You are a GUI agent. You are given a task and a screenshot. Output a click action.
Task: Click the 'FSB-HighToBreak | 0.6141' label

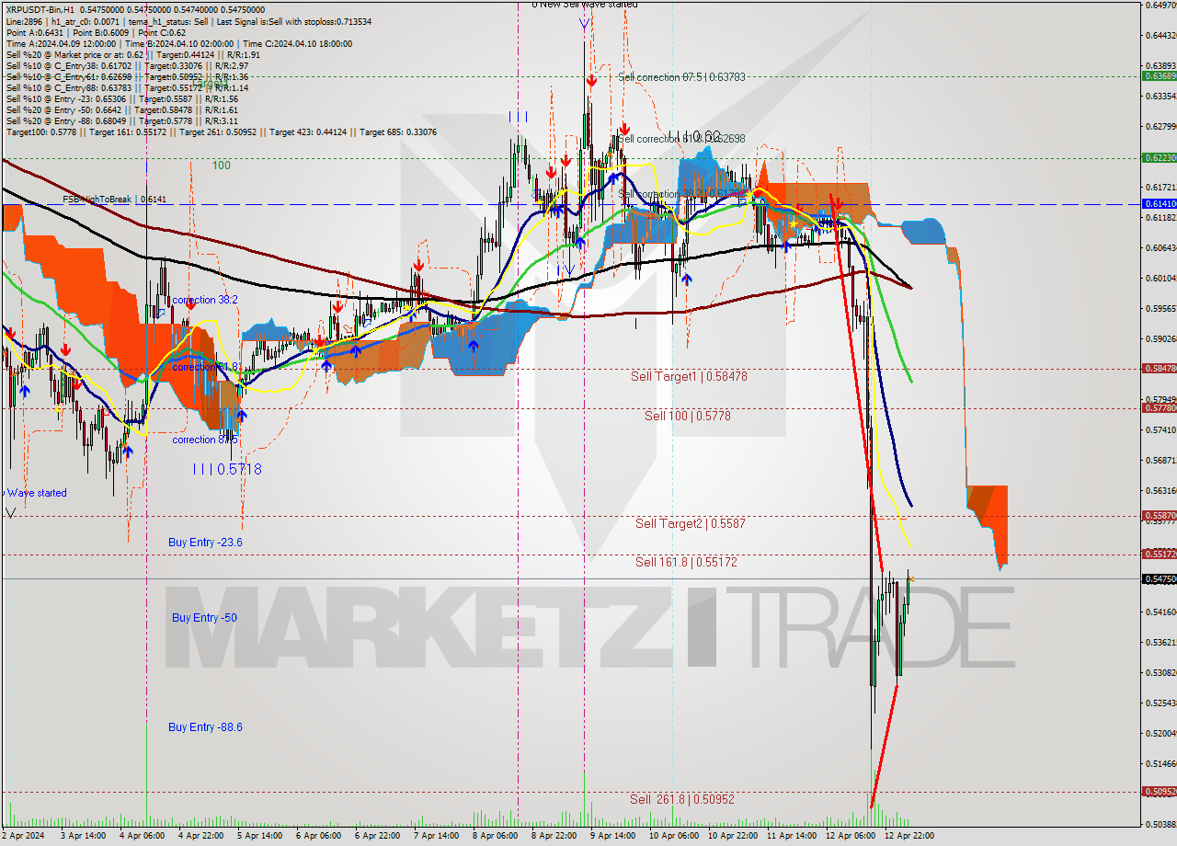(x=115, y=199)
